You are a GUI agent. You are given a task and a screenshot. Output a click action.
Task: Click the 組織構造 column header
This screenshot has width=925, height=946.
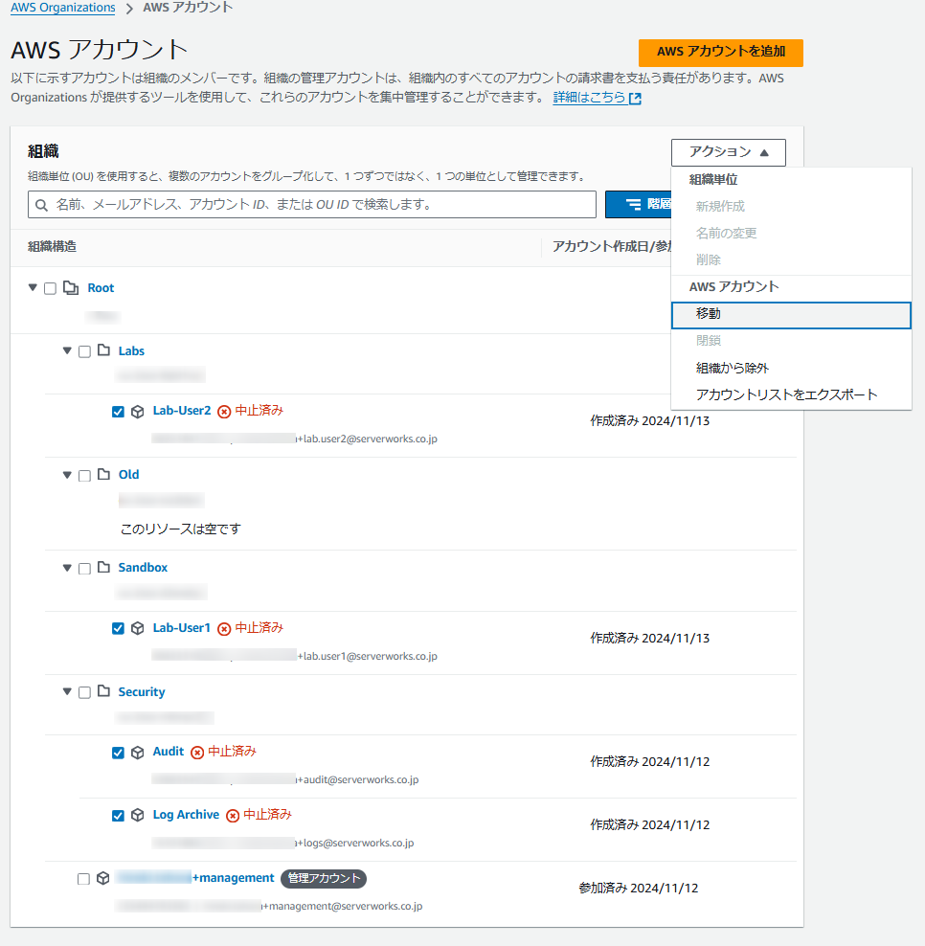click(x=52, y=247)
